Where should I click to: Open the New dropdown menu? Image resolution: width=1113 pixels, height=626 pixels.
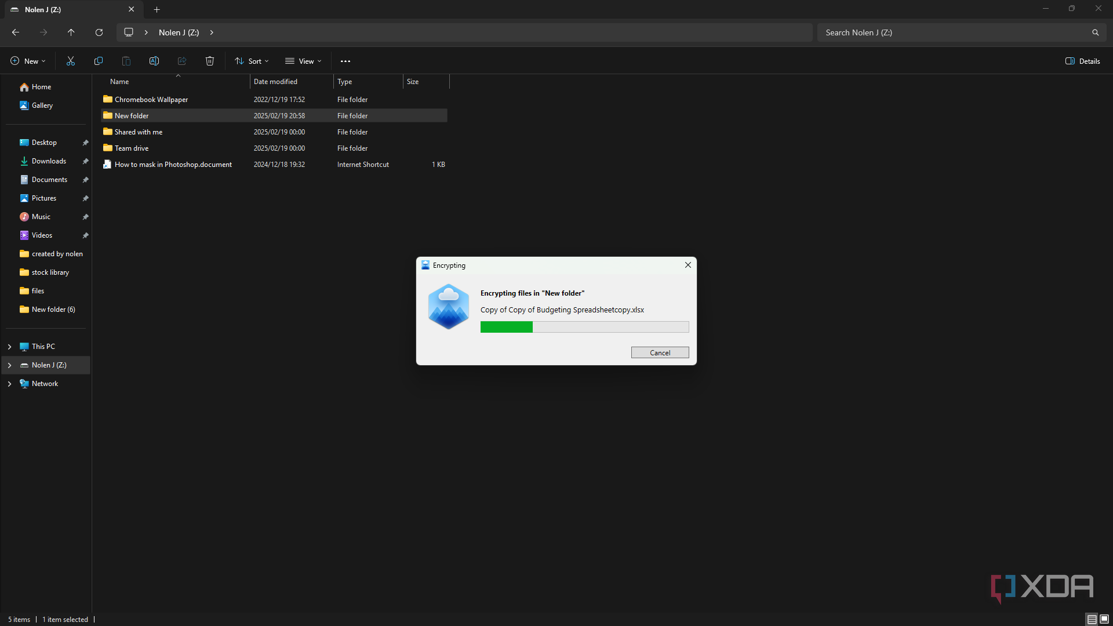tap(28, 61)
